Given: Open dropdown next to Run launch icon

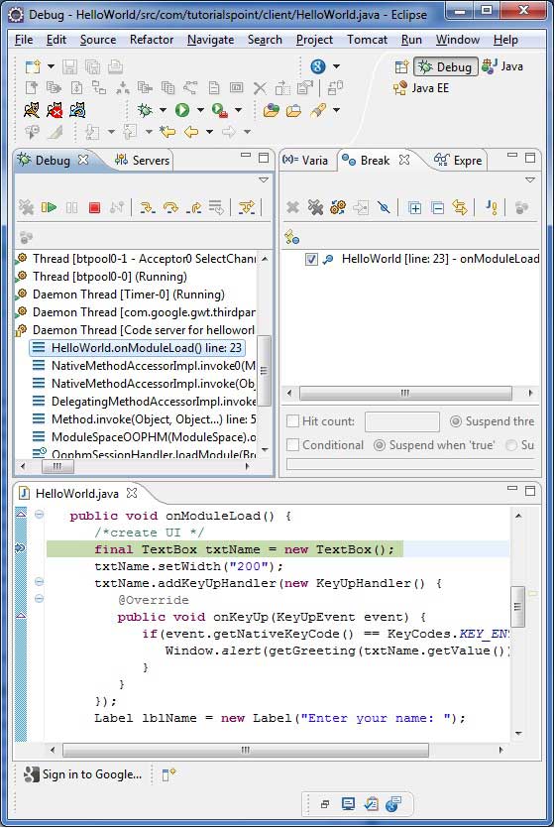Looking at the screenshot, I should tap(200, 110).
